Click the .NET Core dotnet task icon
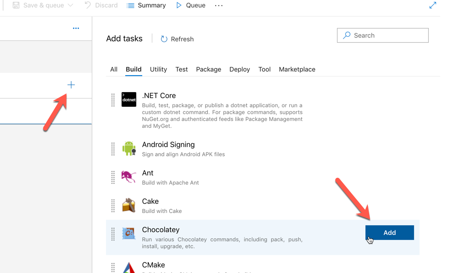Screen dimensions: 449x273 (x=129, y=99)
